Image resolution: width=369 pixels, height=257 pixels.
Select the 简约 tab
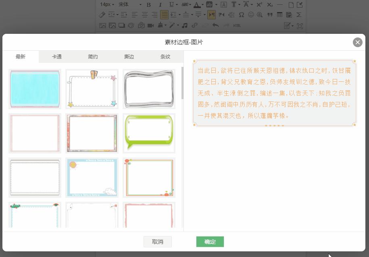coord(93,57)
